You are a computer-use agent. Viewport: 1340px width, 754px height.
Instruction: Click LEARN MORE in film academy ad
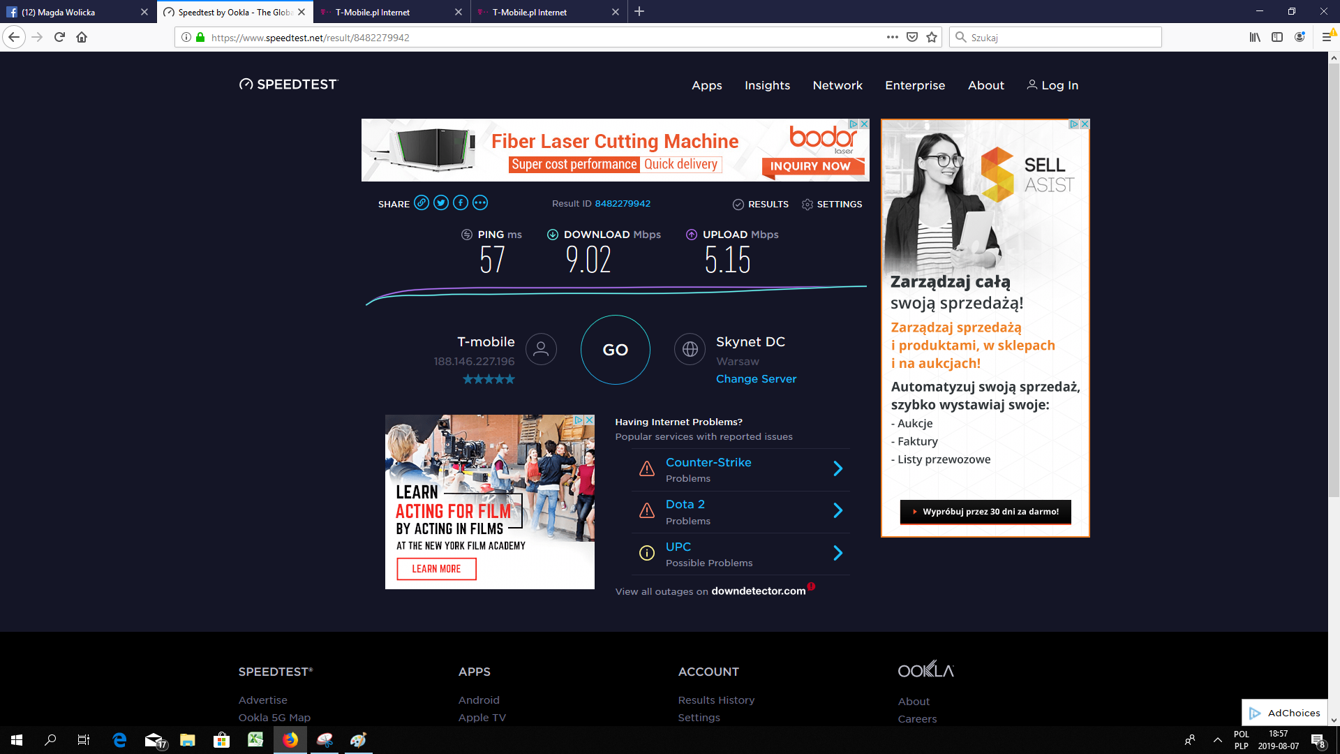[436, 569]
